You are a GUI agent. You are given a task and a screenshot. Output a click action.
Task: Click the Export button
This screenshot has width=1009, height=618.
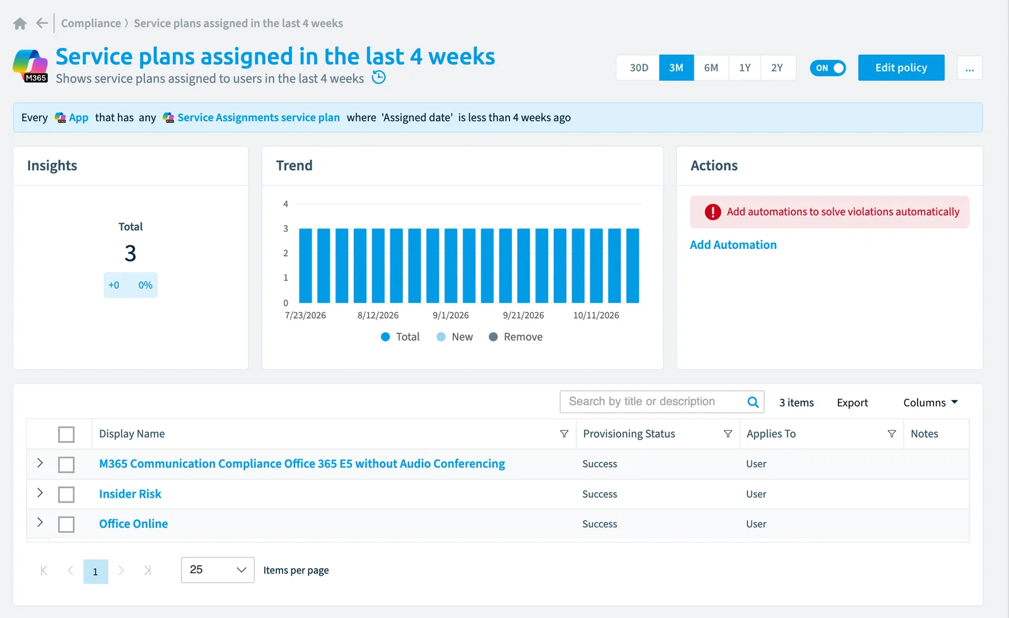[x=852, y=403]
